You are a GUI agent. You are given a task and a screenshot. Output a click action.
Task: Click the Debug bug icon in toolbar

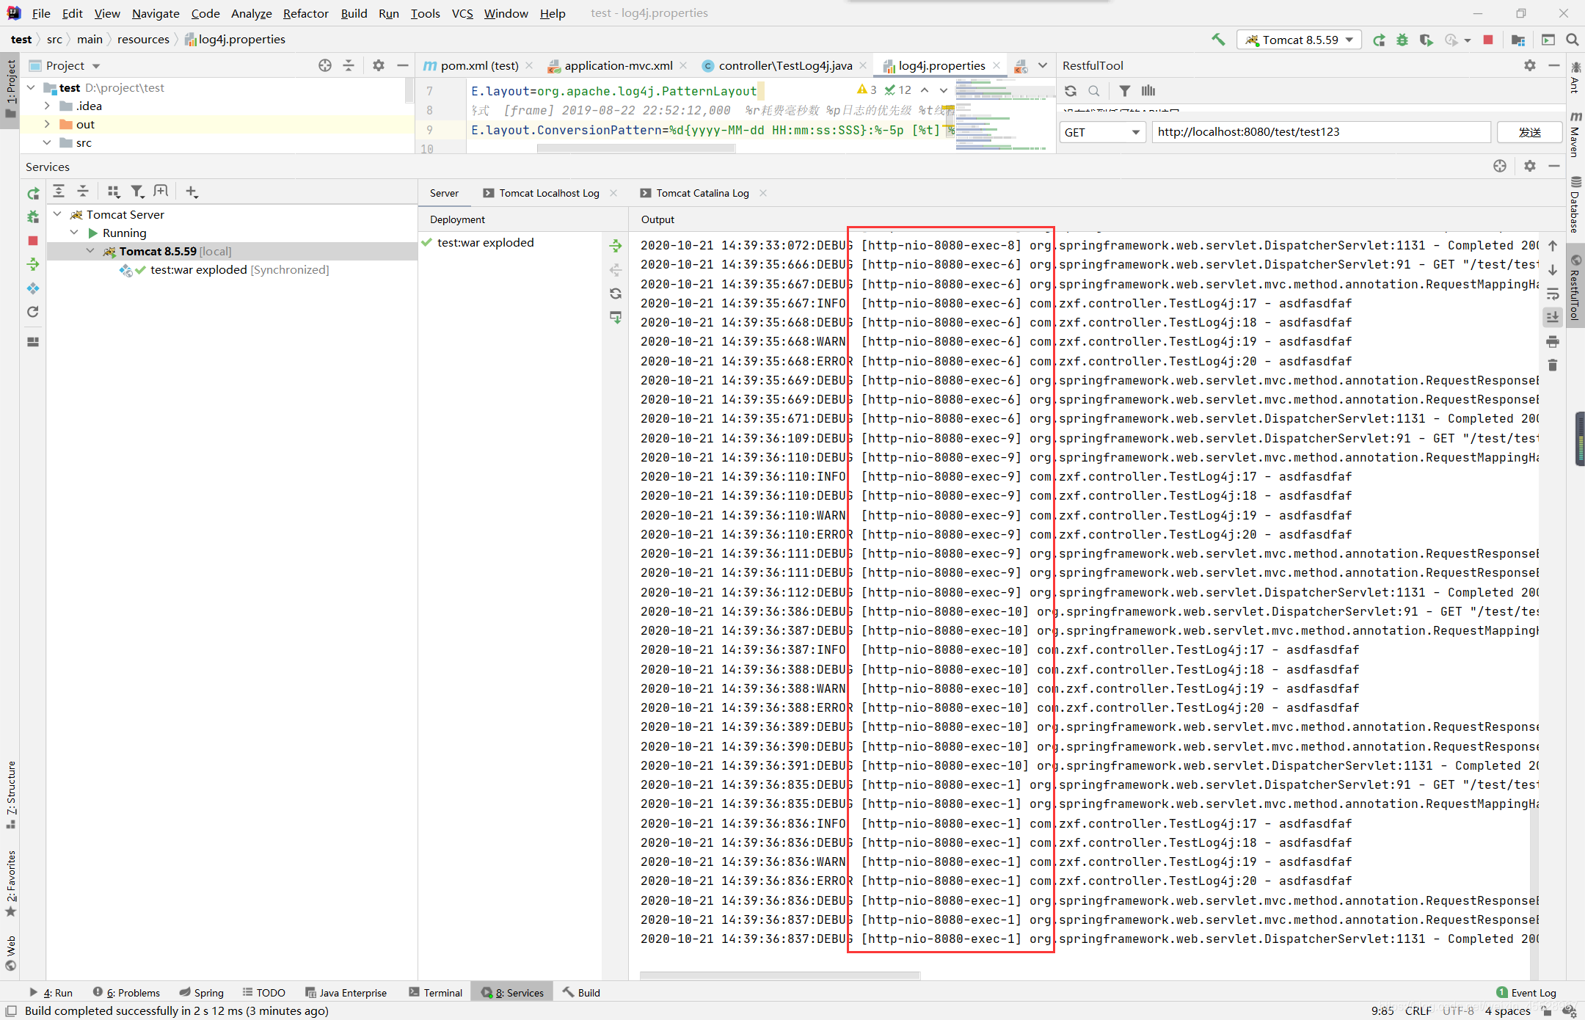[1402, 40]
